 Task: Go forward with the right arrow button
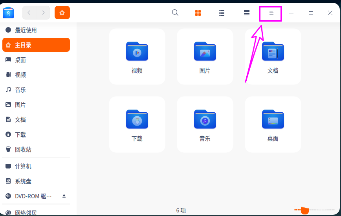click(x=43, y=13)
